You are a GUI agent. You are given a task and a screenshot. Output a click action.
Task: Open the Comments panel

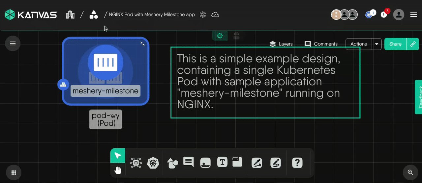point(321,44)
